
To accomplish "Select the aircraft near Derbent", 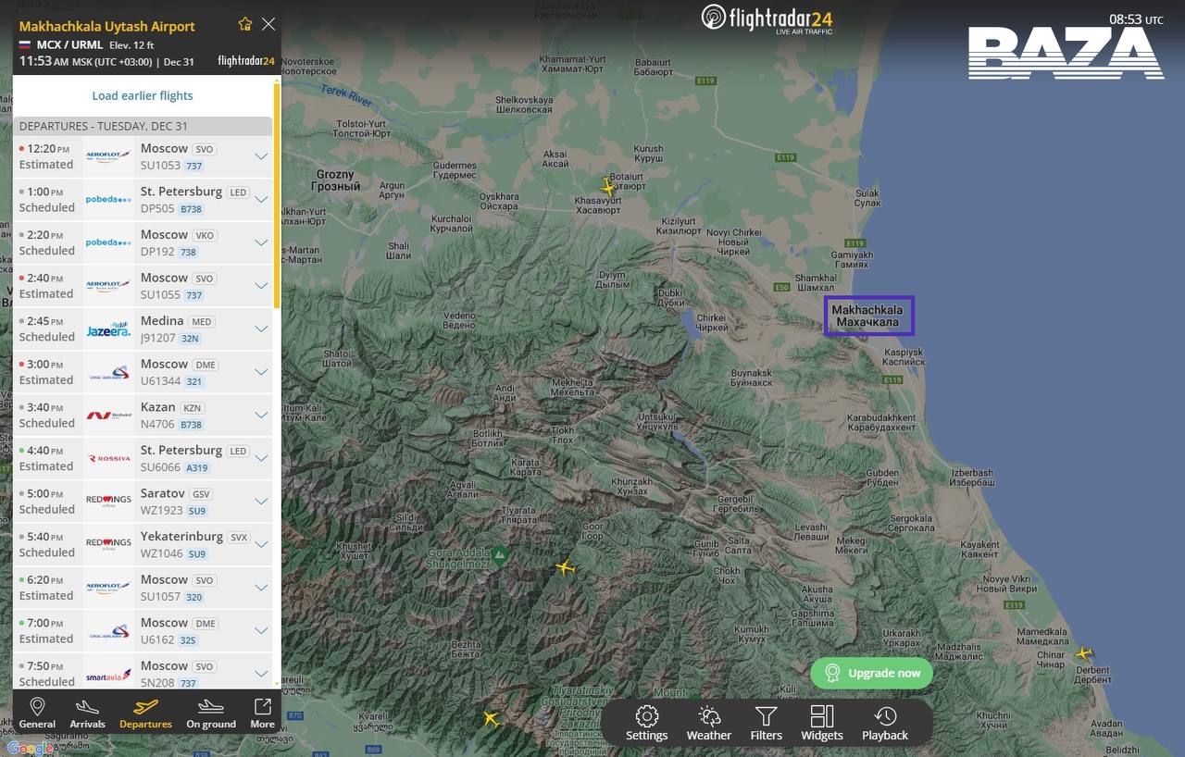I will tap(1083, 653).
